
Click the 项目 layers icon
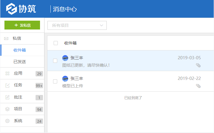coord(7,109)
